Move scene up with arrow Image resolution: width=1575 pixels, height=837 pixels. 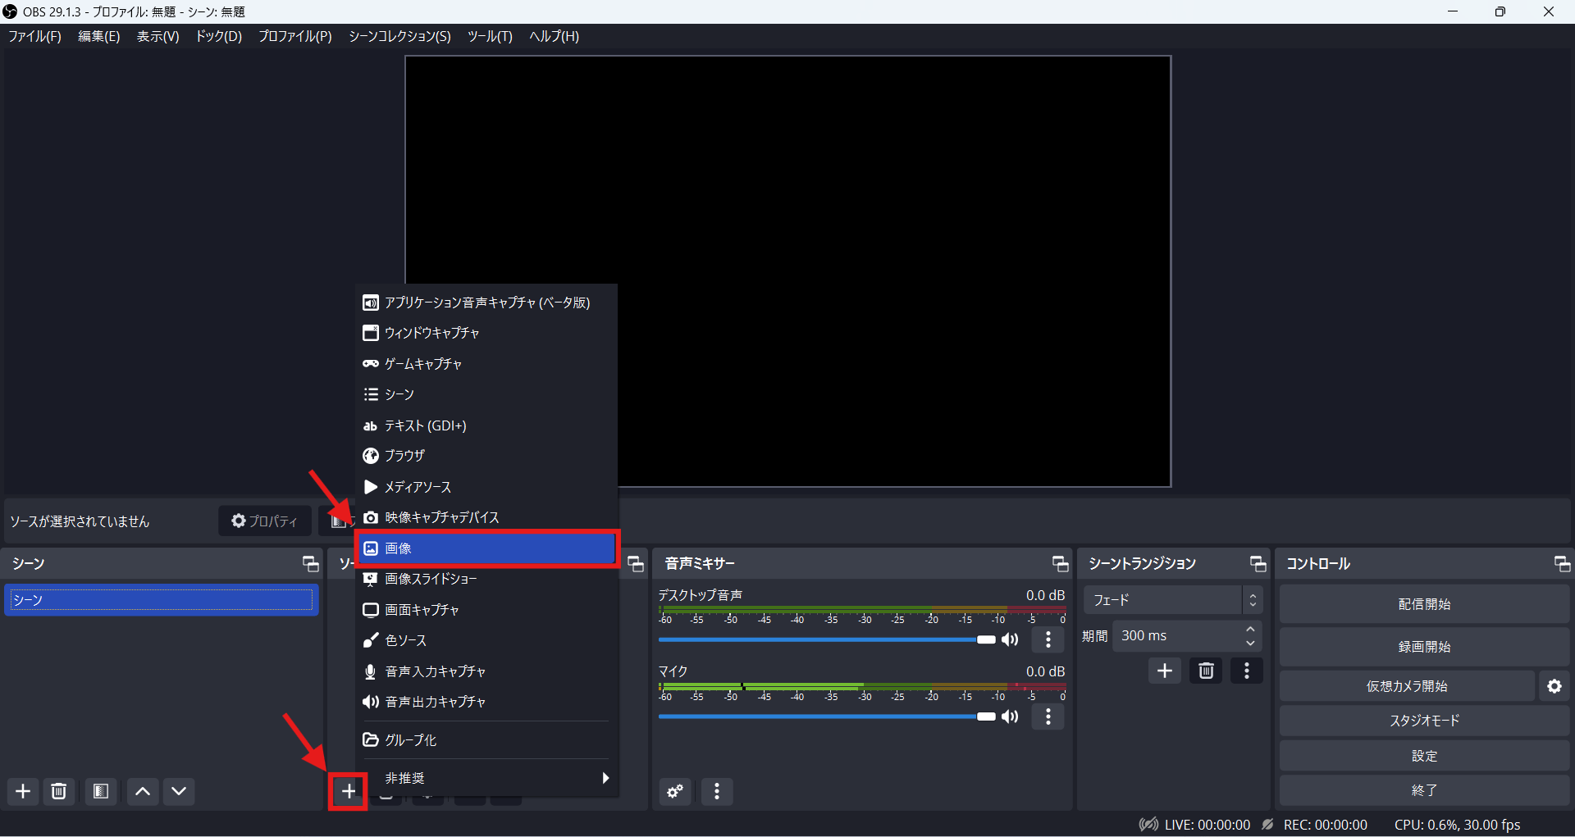143,791
